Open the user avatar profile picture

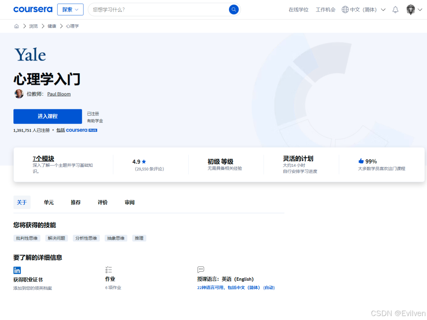tap(410, 10)
